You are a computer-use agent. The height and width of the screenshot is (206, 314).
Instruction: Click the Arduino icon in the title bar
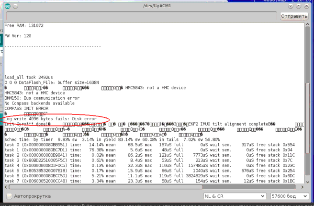pyautogui.click(x=7, y=5)
